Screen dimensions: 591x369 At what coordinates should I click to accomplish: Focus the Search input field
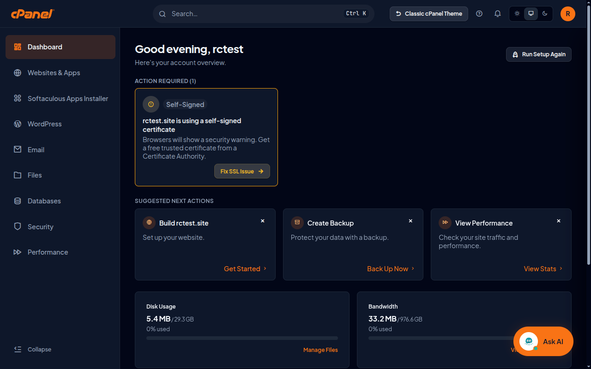point(264,14)
